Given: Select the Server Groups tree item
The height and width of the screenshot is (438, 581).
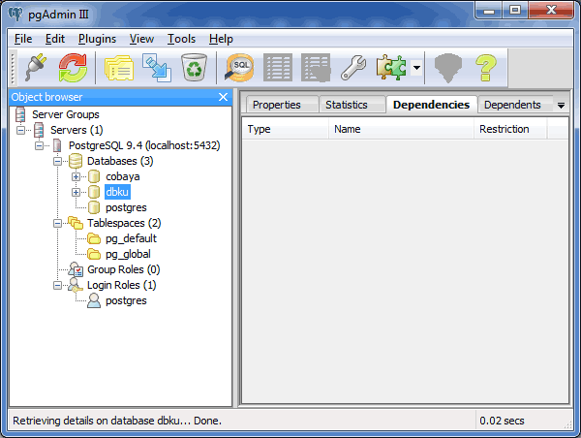Looking at the screenshot, I should [x=66, y=114].
